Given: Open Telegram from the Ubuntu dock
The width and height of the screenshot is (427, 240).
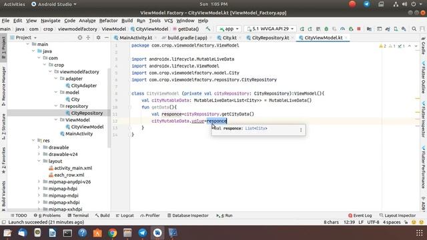Looking at the screenshot, I should (x=142, y=233).
